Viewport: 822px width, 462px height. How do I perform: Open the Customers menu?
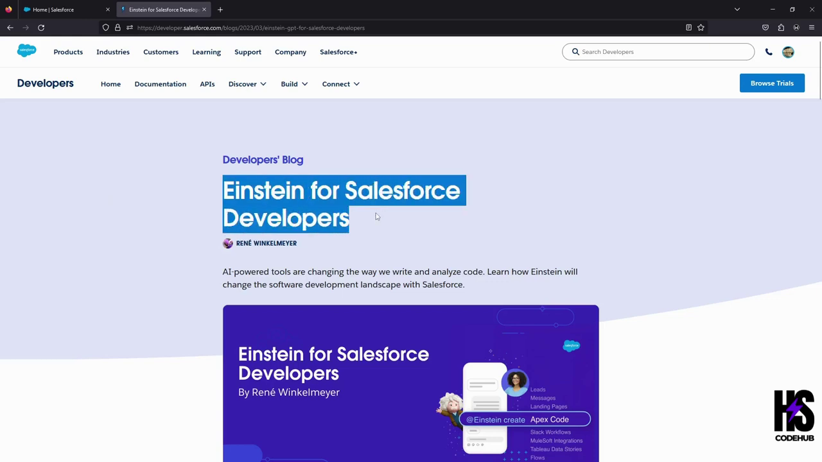[x=161, y=52]
